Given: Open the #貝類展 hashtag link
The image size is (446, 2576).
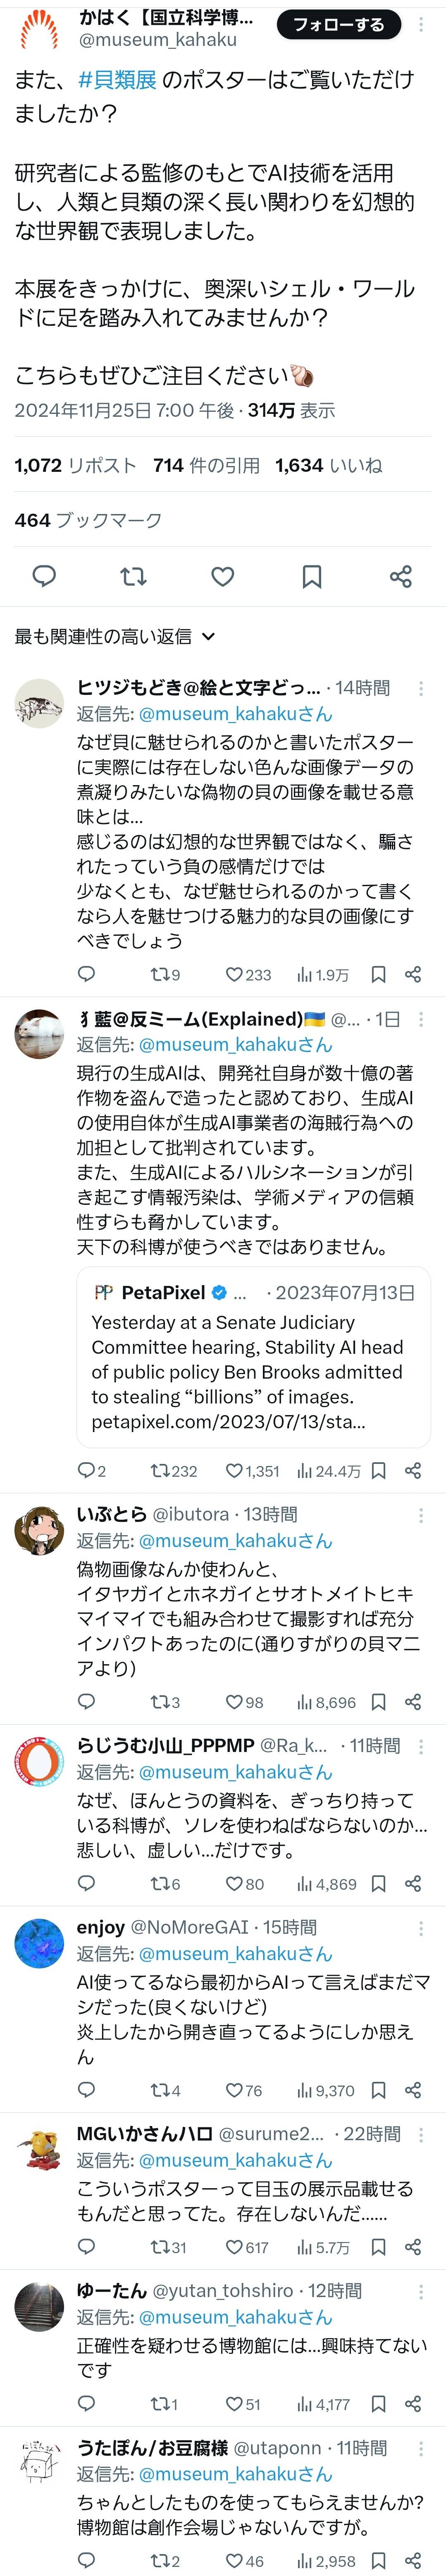Looking at the screenshot, I should 117,80.
